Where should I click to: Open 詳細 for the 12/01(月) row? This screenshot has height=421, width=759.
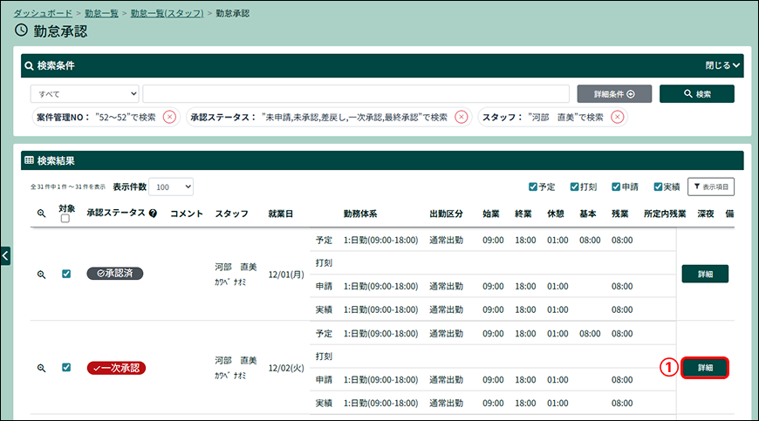(705, 274)
